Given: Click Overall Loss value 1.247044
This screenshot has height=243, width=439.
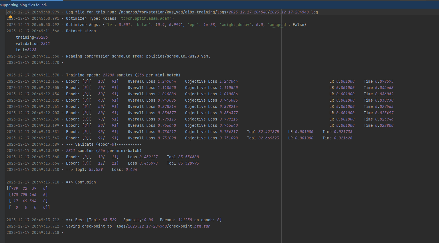Looking at the screenshot, I should [167, 81].
